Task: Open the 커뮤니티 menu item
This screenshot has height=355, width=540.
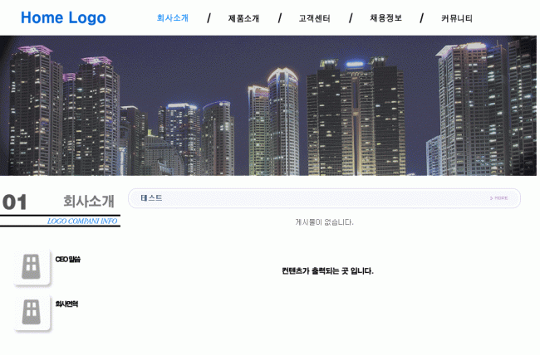Action: pyautogui.click(x=457, y=18)
